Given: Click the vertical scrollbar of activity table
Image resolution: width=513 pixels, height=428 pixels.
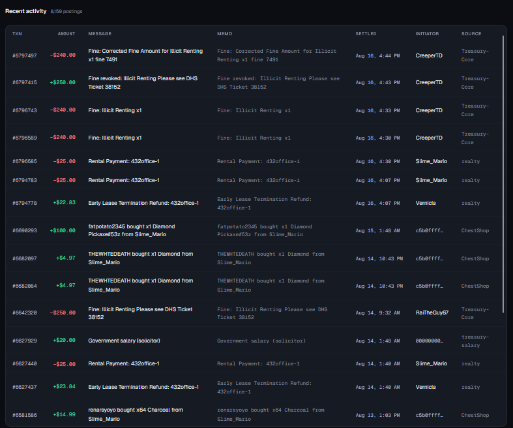Looking at the screenshot, I should tap(503, 174).
